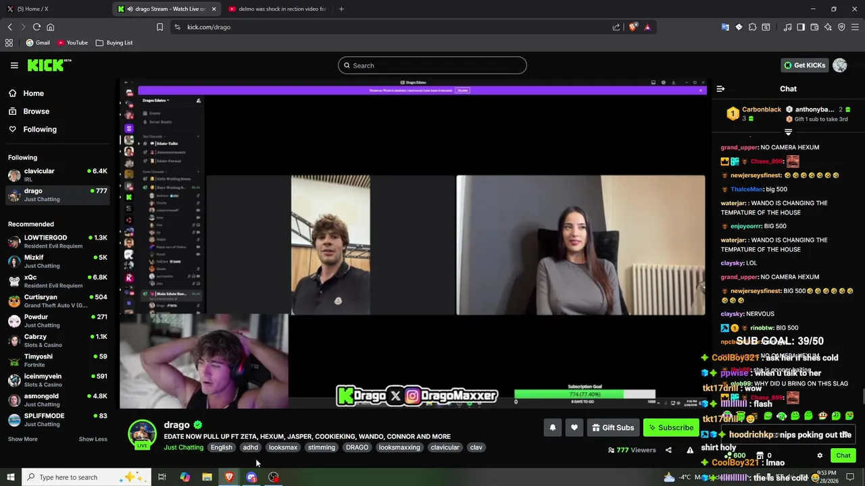
Task: Open the Kick hamburger sidebar menu
Action: 14,65
